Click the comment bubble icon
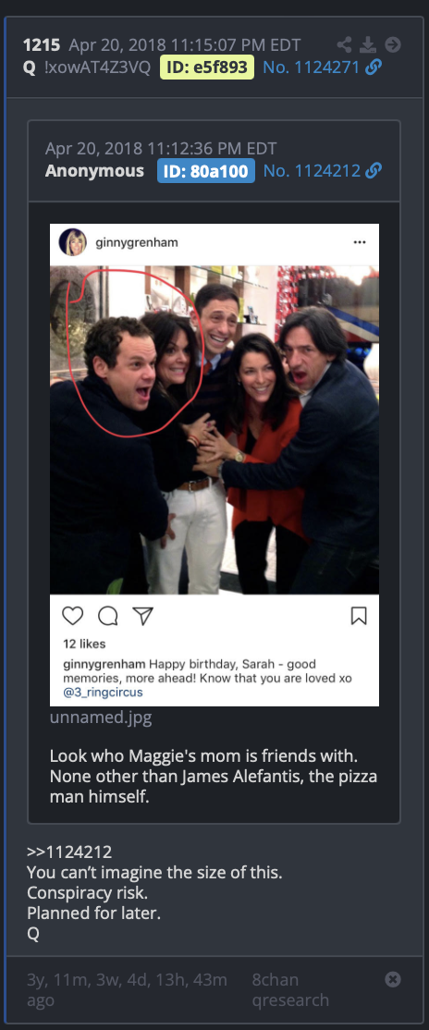The height and width of the screenshot is (1030, 429). (108, 616)
